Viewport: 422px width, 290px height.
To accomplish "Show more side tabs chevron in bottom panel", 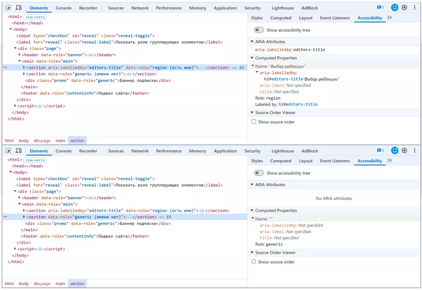I will point(390,160).
